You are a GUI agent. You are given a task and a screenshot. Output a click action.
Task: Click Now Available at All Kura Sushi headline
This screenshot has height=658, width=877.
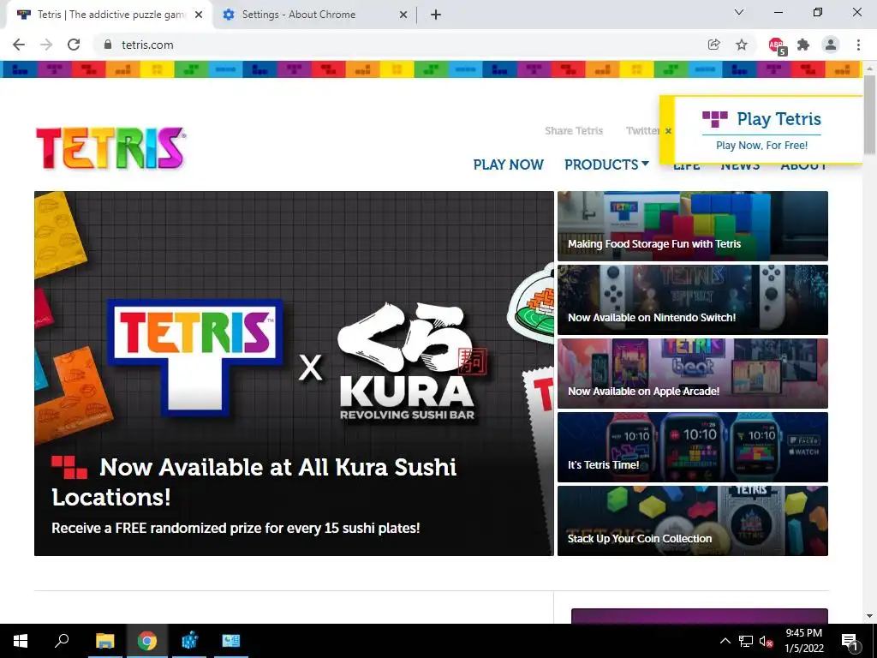254,482
